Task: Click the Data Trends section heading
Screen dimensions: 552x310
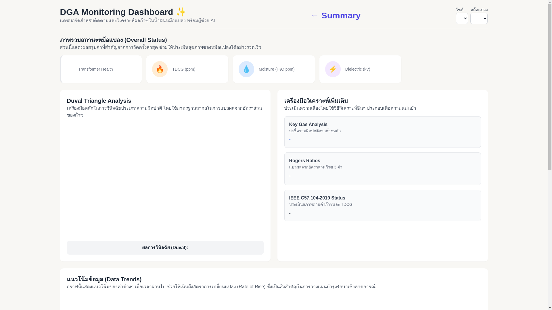Action: pyautogui.click(x=104, y=279)
